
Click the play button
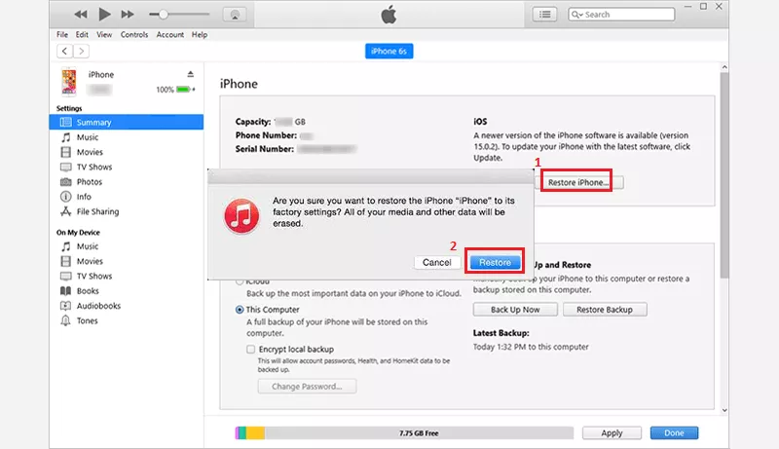click(x=104, y=15)
